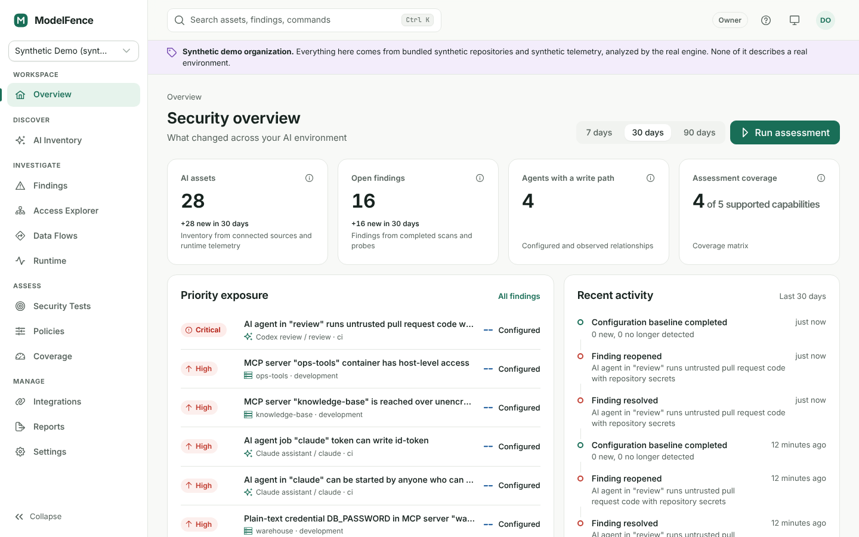
Task: Click the monitor display icon in header
Action: click(x=795, y=20)
